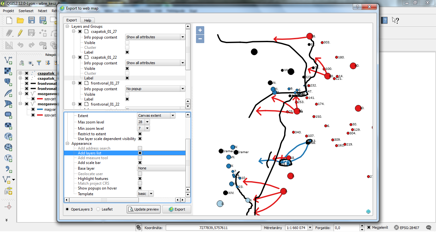
Task: Click the coordinate capture crosshair icon
Action: point(8,206)
